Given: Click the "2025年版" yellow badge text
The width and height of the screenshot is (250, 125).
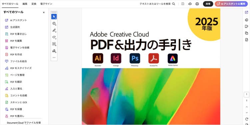Looking at the screenshot, I should point(207,24).
